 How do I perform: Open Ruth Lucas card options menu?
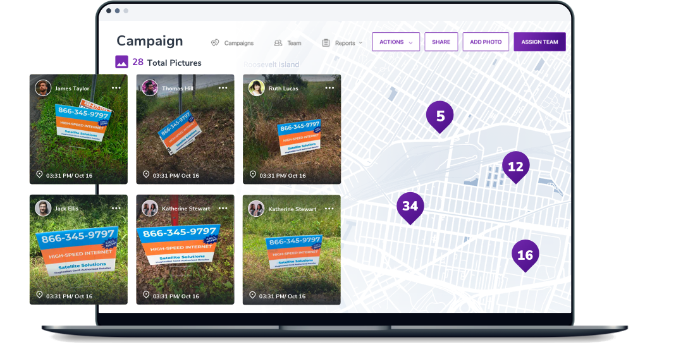330,88
